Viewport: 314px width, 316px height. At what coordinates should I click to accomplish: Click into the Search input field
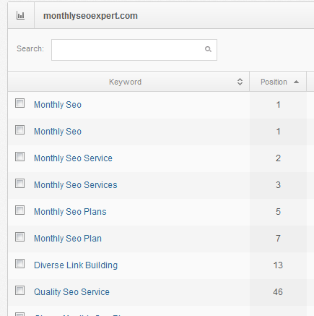click(134, 50)
